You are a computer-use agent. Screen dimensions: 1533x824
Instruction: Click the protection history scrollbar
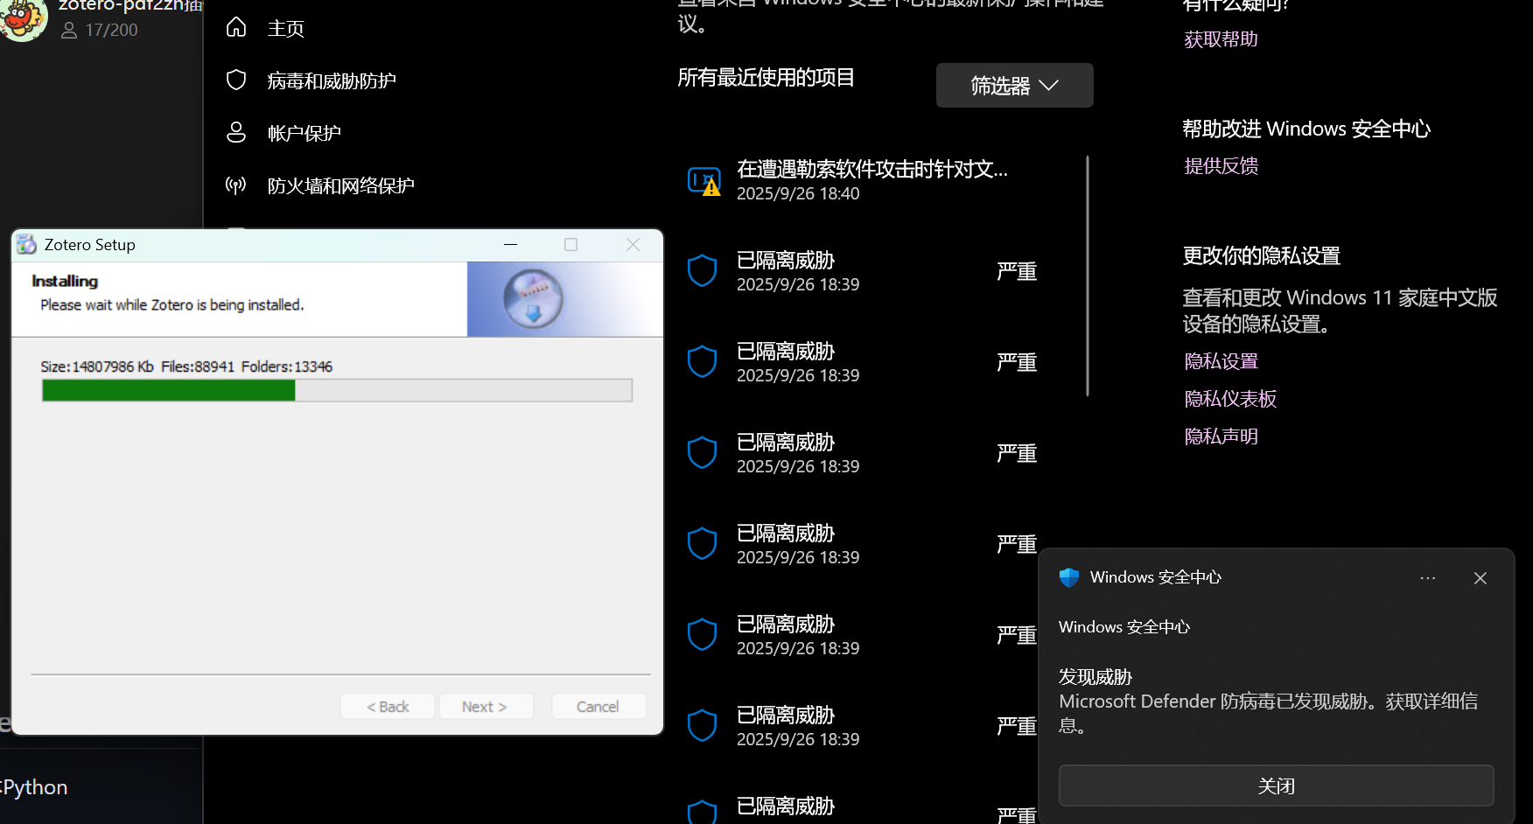point(1088,276)
